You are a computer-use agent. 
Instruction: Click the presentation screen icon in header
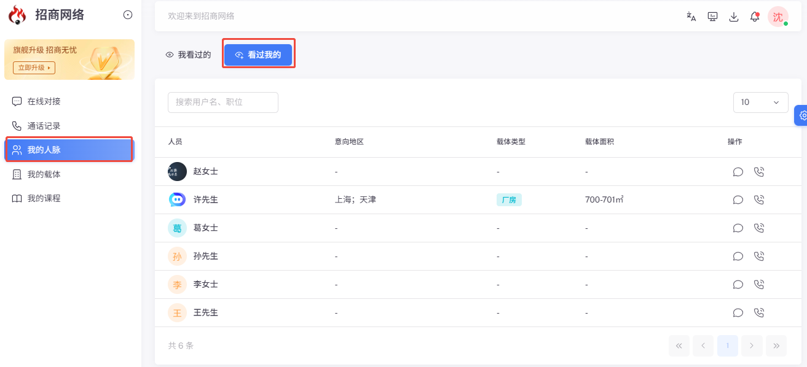coord(713,17)
